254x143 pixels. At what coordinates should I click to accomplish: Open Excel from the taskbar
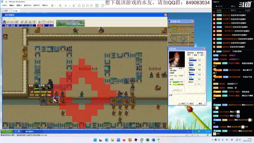pos(148,140)
